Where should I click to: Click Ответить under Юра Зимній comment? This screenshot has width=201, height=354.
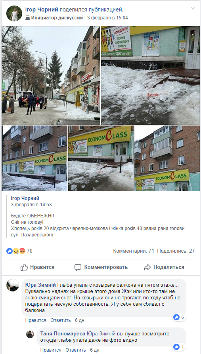click(x=61, y=320)
